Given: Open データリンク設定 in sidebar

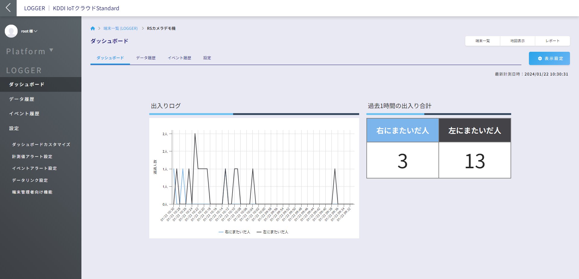Looking at the screenshot, I should tap(30, 180).
